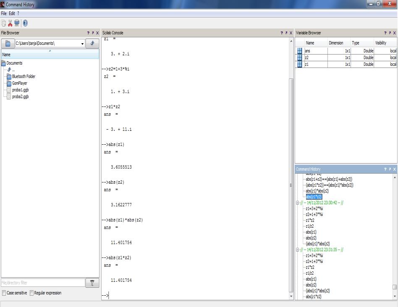Click the matrix icon beside variable z2
Viewport: 398px width, 307px height.
pyautogui.click(x=299, y=58)
